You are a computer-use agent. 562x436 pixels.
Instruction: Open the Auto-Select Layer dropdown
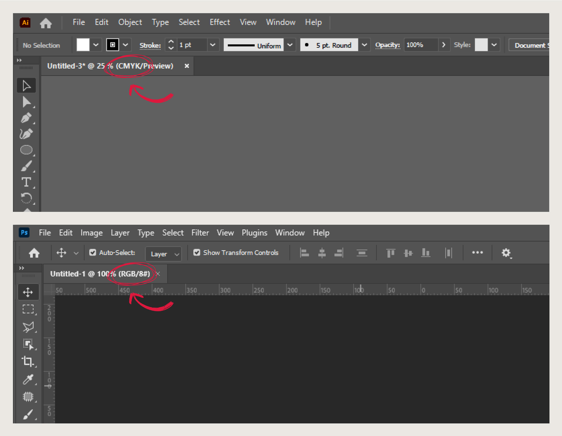pyautogui.click(x=163, y=254)
